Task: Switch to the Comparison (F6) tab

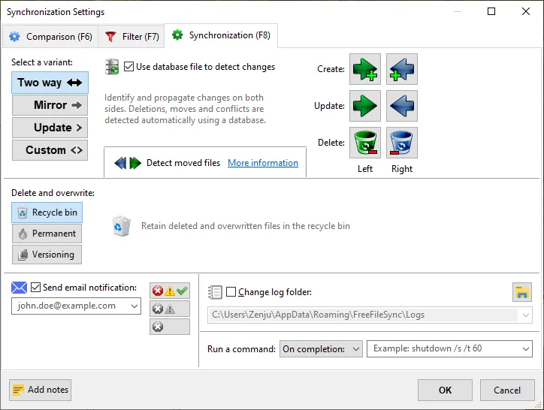Action: pyautogui.click(x=50, y=36)
